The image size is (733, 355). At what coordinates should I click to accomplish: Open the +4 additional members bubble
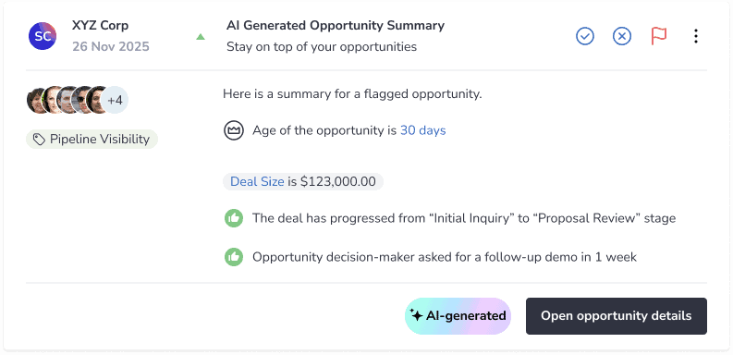[115, 100]
